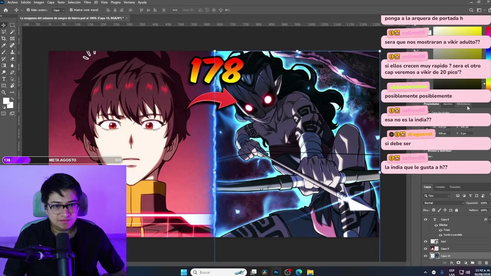Set the foreground color swatch
Viewport: 491px width, 276px height.
click(6, 101)
